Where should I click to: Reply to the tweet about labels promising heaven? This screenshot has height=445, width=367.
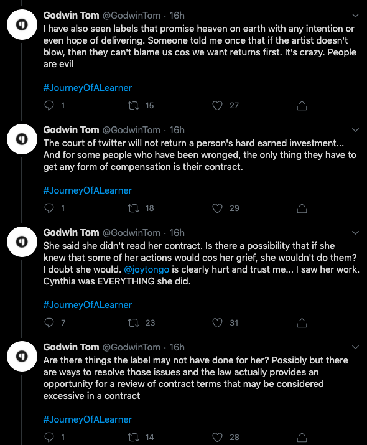coord(49,106)
